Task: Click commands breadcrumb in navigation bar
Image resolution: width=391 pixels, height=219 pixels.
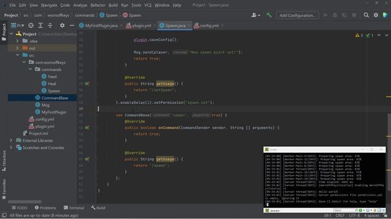Action: point(84,15)
